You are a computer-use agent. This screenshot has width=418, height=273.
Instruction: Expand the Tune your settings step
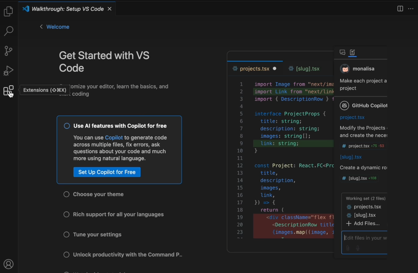(x=97, y=235)
